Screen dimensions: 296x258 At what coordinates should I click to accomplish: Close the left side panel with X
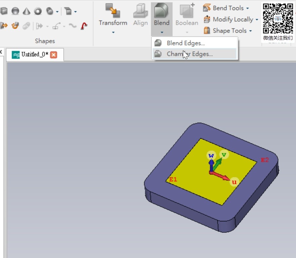pos(1,52)
